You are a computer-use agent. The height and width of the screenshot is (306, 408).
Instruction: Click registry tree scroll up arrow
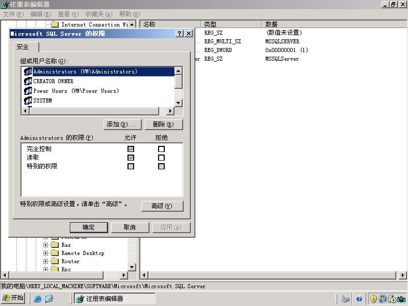point(132,24)
